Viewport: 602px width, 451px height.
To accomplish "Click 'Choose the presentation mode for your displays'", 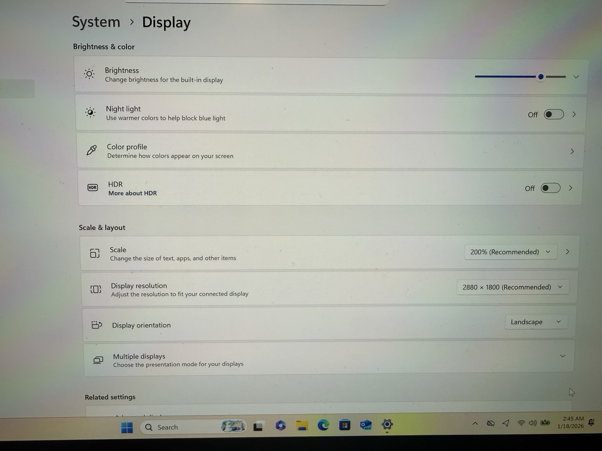I will point(178,364).
